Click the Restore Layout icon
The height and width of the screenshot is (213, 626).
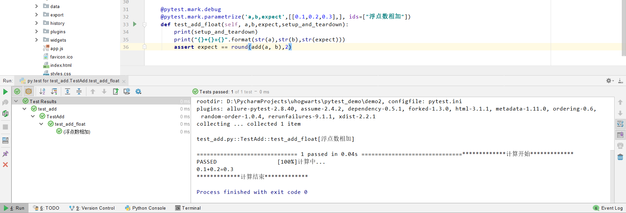5,140
